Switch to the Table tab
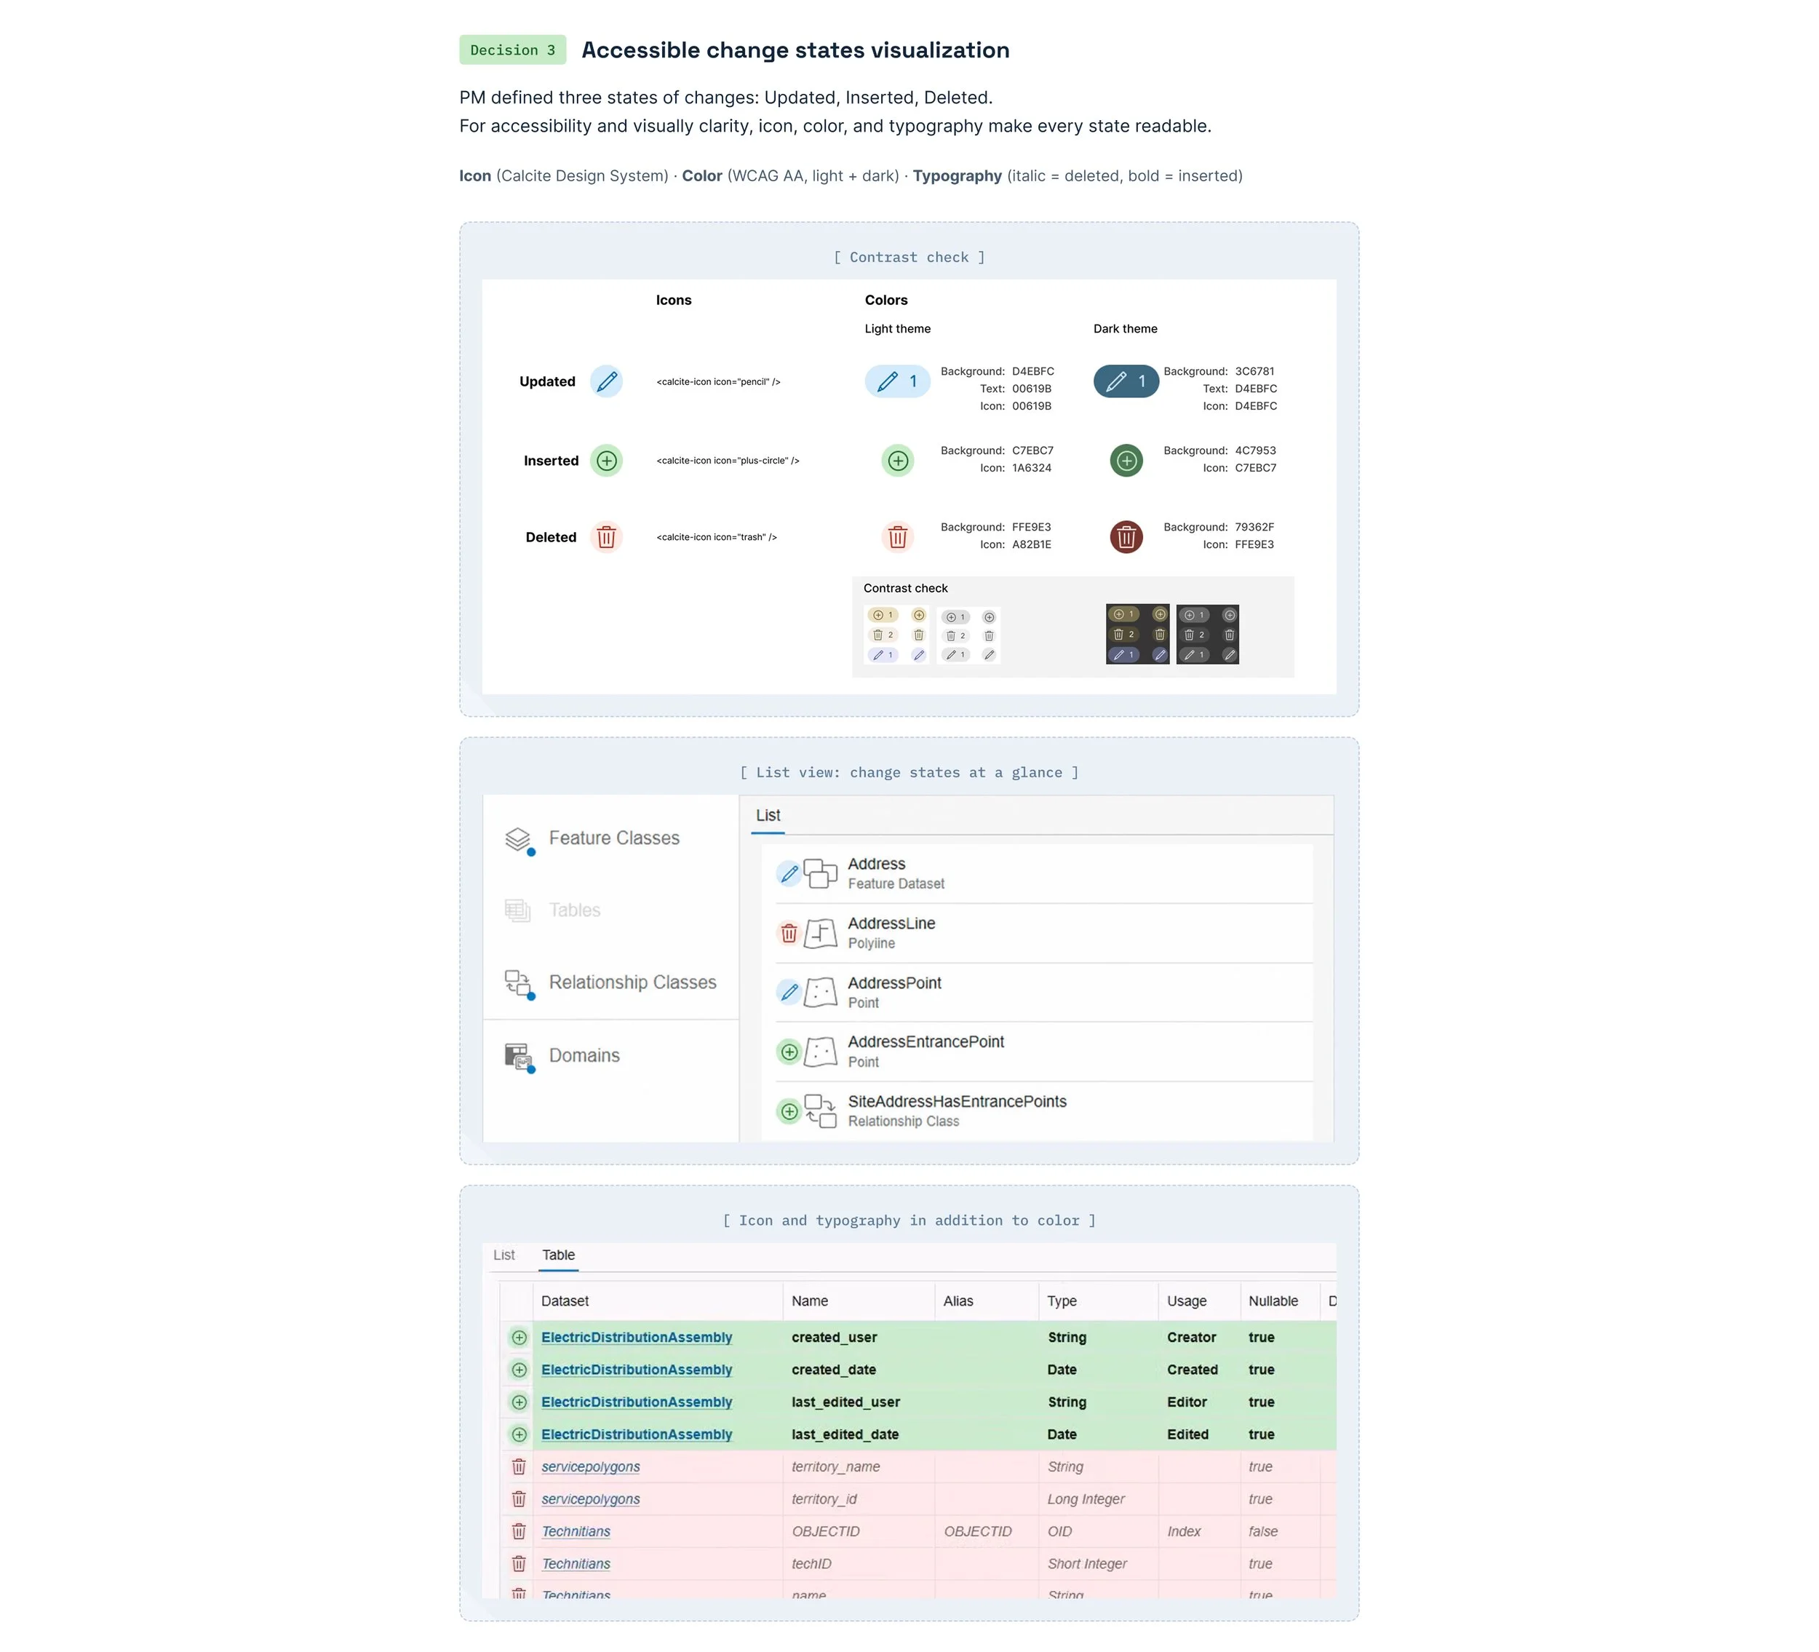1819x1652 pixels. 559,1256
